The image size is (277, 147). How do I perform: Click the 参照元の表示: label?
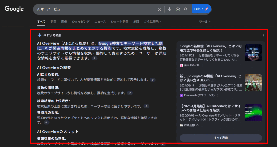[x=48, y=112]
